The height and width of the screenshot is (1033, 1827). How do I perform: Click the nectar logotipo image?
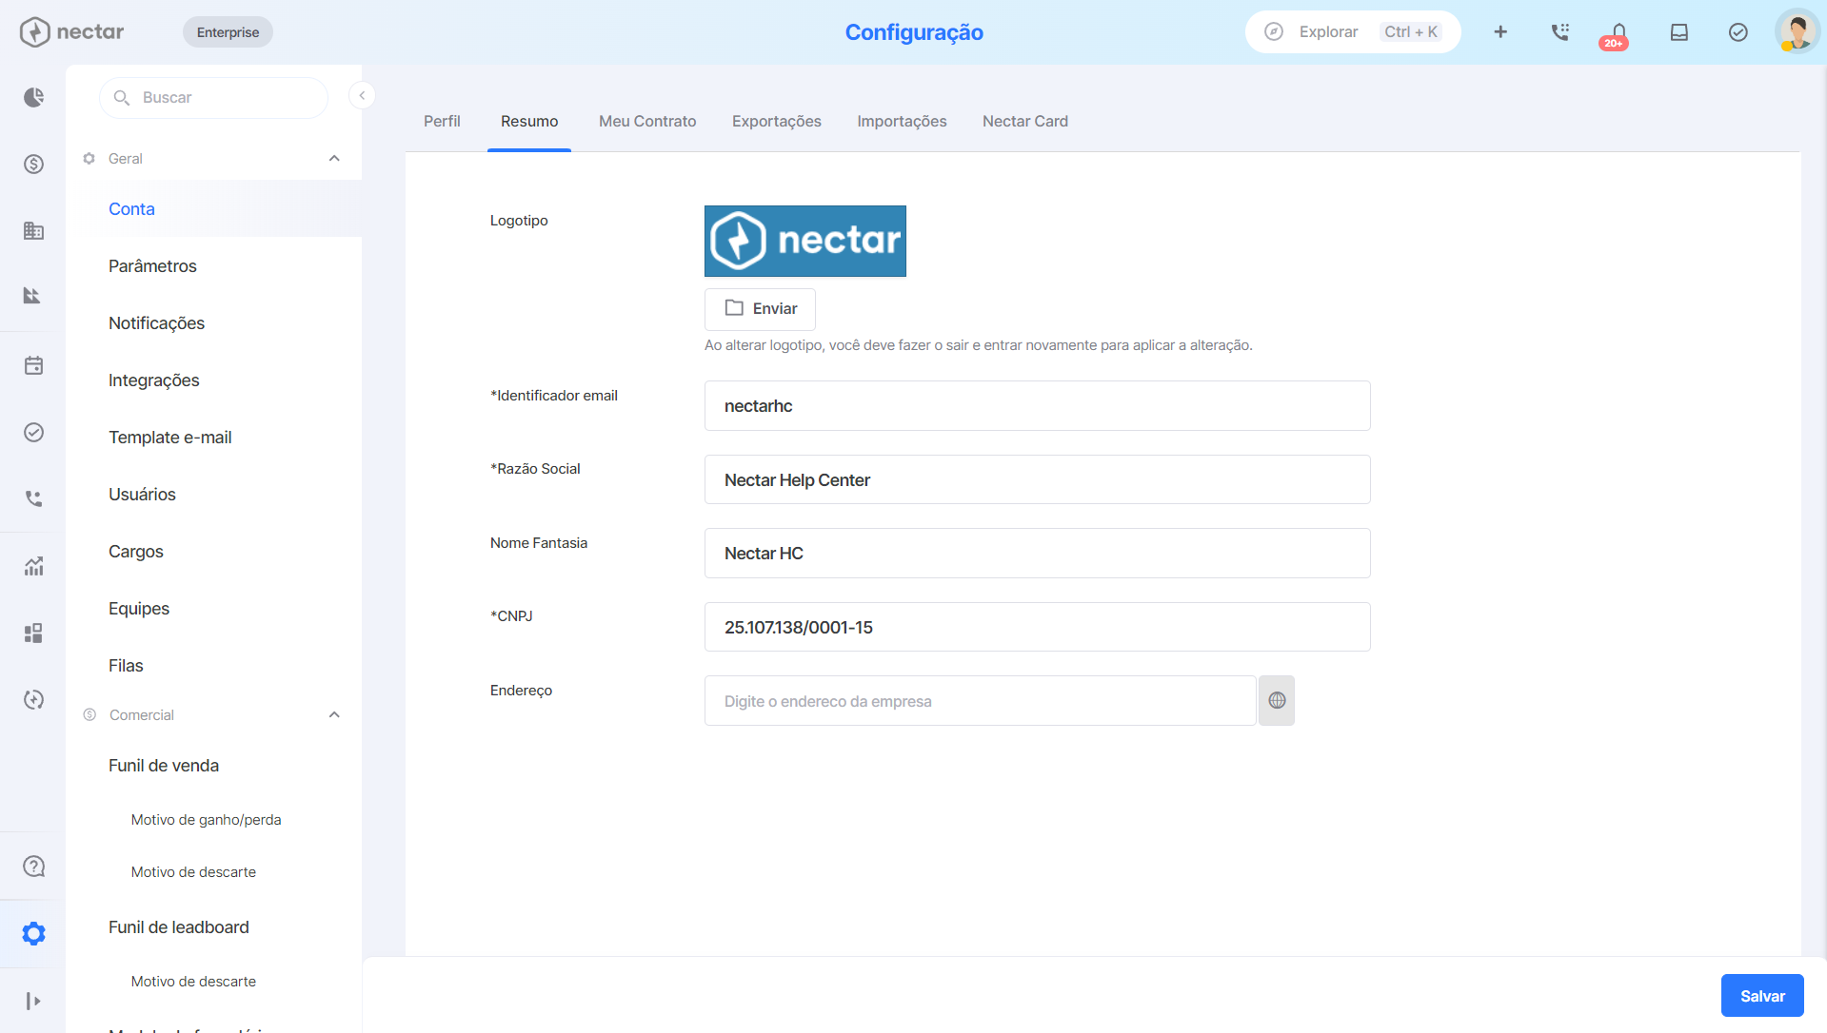tap(805, 241)
